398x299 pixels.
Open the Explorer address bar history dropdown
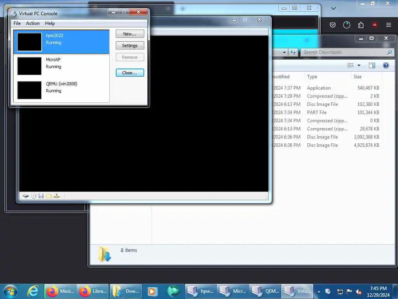click(x=284, y=53)
